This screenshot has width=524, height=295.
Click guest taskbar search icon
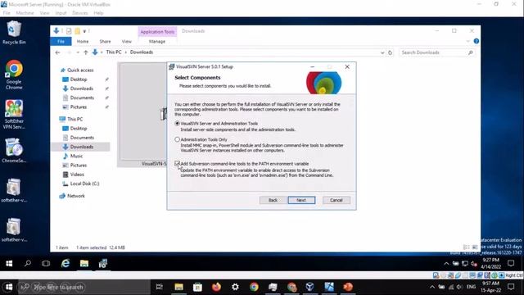28,264
